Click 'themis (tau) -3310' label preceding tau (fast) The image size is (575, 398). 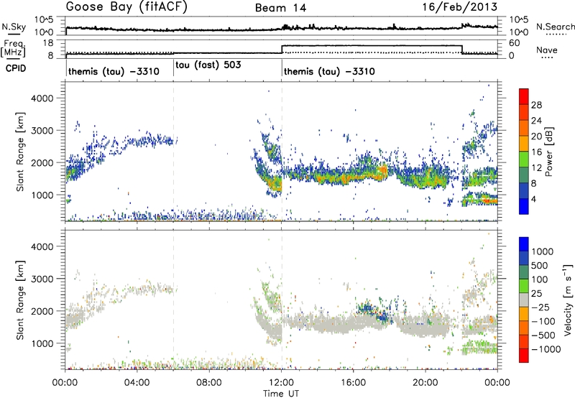(x=114, y=71)
